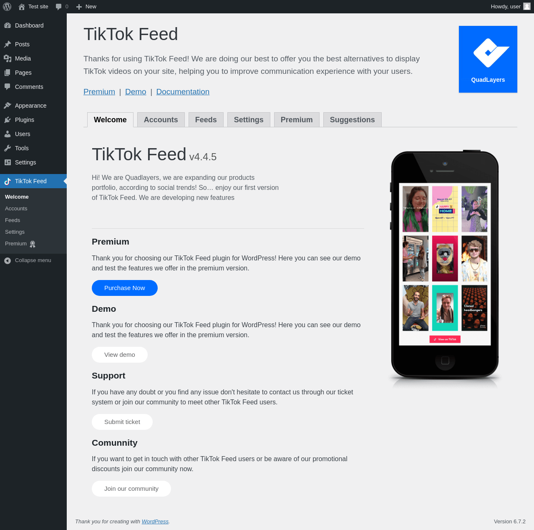Click the plus New icon in admin bar
This screenshot has width=534, height=530.
pos(79,7)
